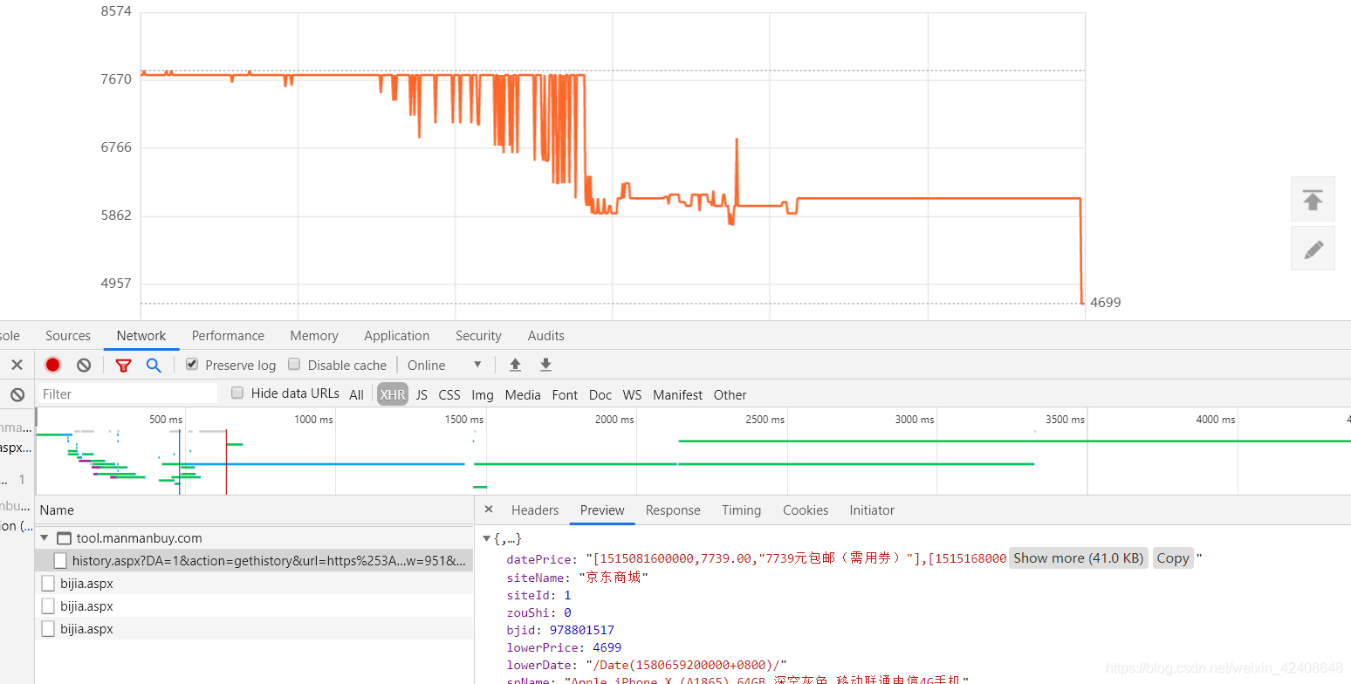Open the Initiator tab
This screenshot has height=684, width=1351.
(x=872, y=510)
